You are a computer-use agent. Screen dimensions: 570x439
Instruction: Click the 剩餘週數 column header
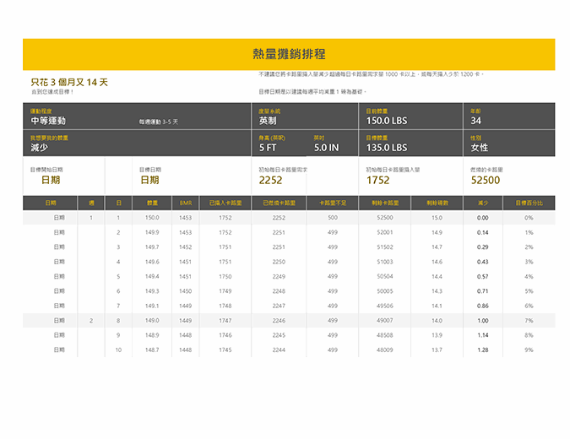(x=437, y=203)
